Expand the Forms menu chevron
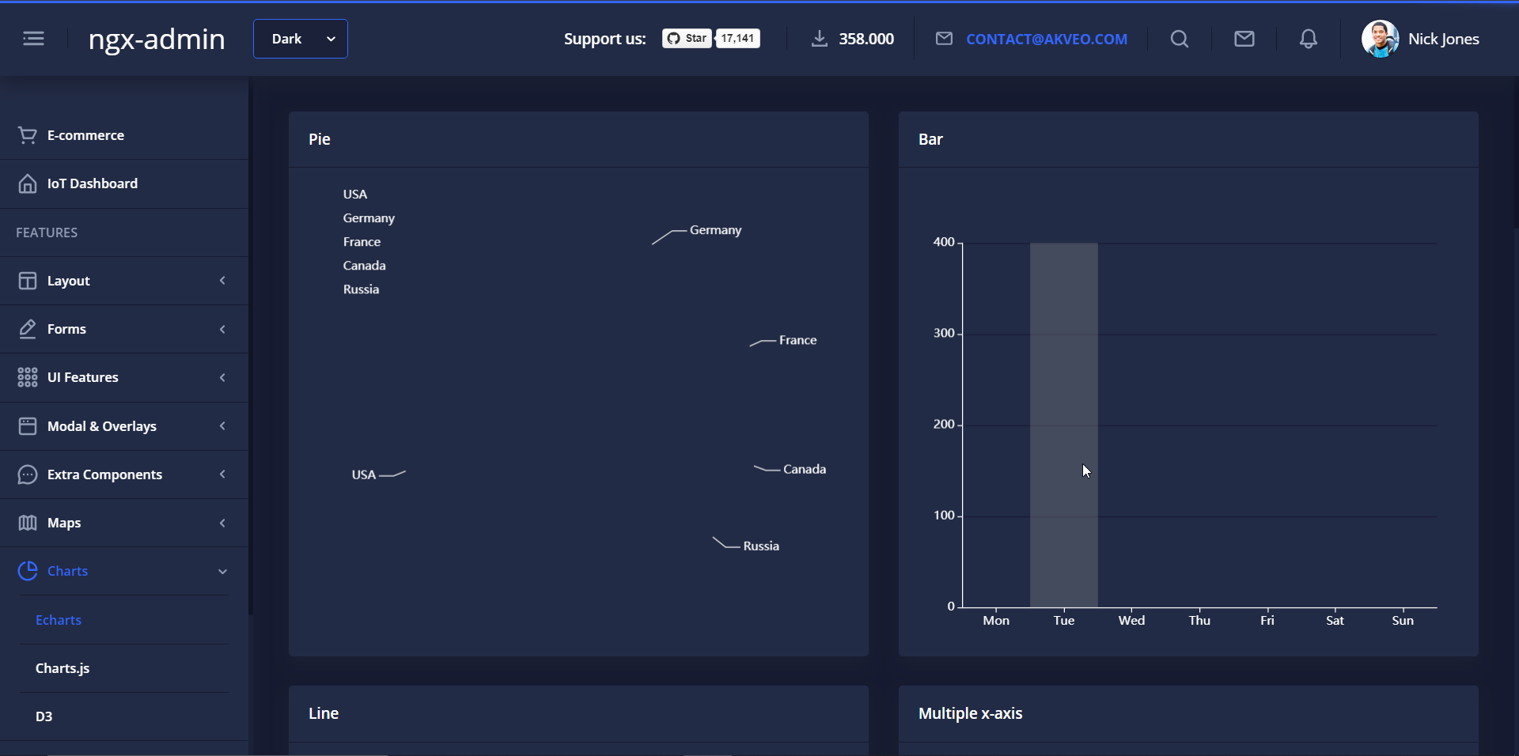Viewport: 1519px width, 756px height. [222, 329]
